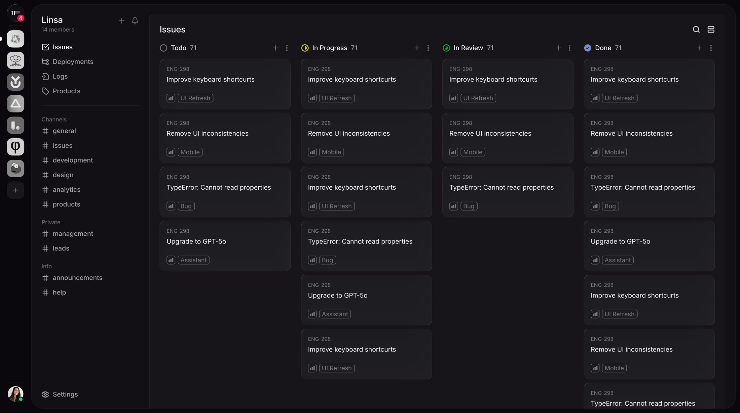
Task: Switch to the L-dot logo workspace
Action: 15,125
